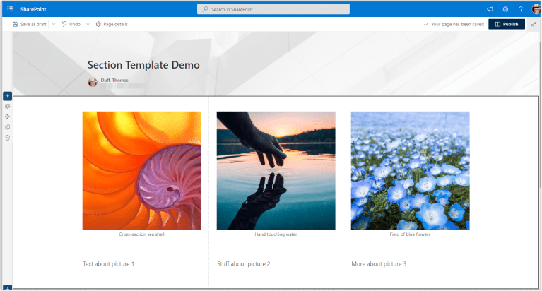Open the Help question mark
This screenshot has height=291, width=542.
[x=521, y=9]
